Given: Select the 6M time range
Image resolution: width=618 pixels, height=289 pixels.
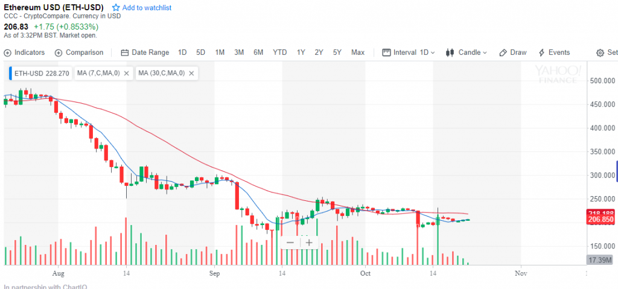Looking at the screenshot, I should pos(258,52).
